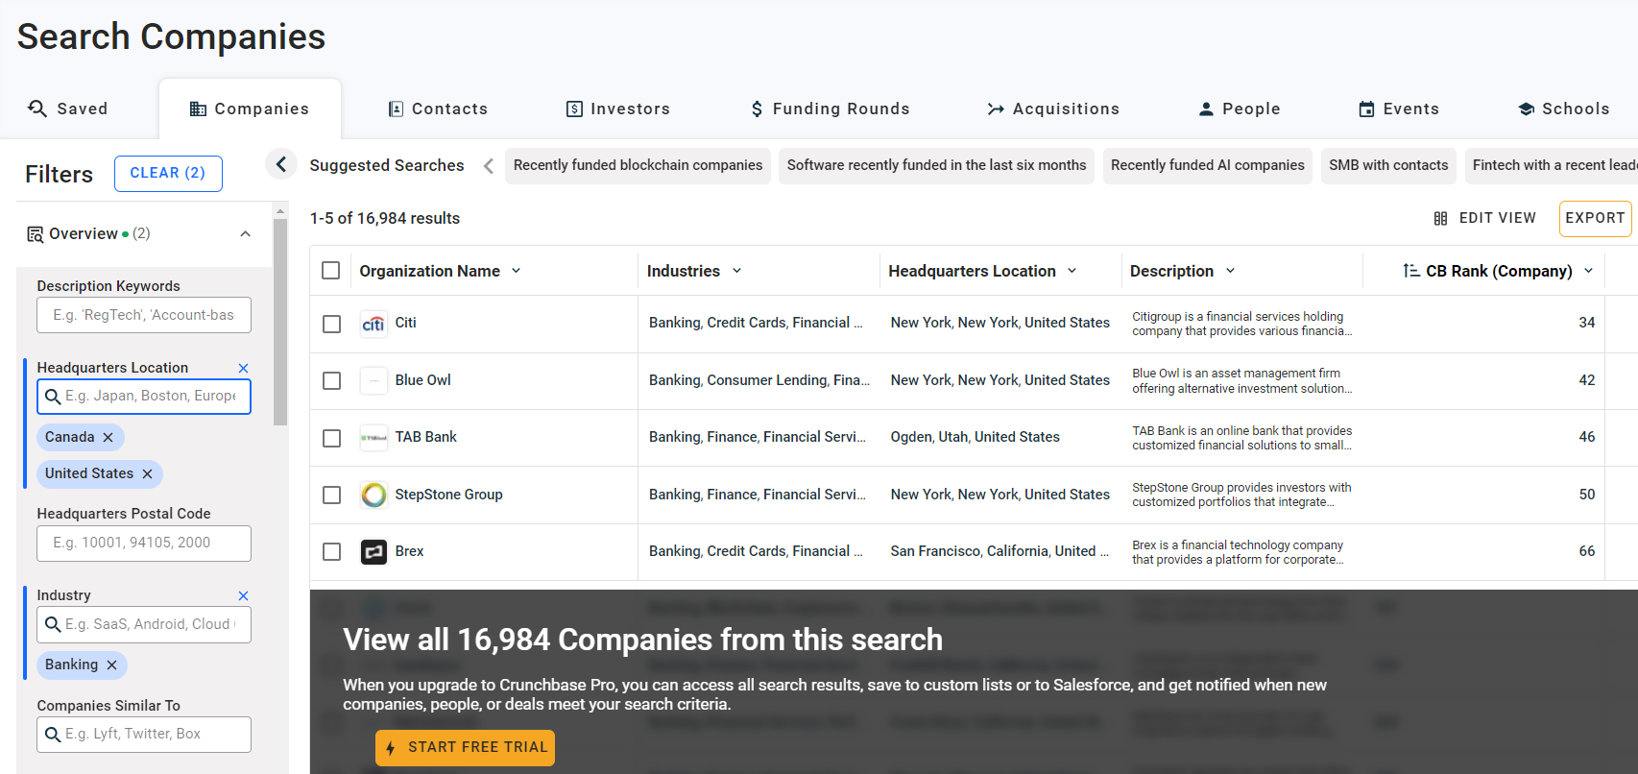
Task: Check the TAB Bank row checkbox
Action: 331,438
